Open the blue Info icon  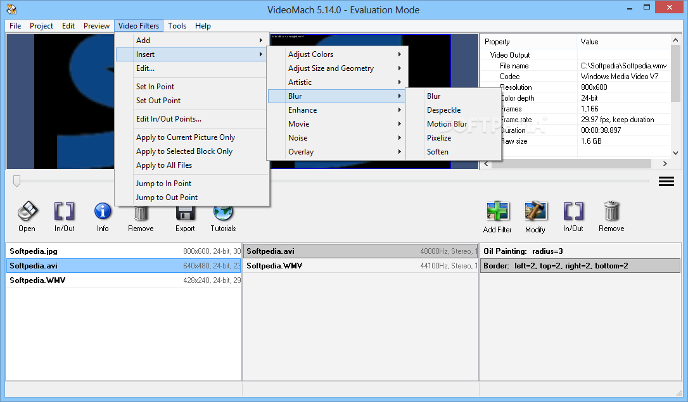point(103,211)
